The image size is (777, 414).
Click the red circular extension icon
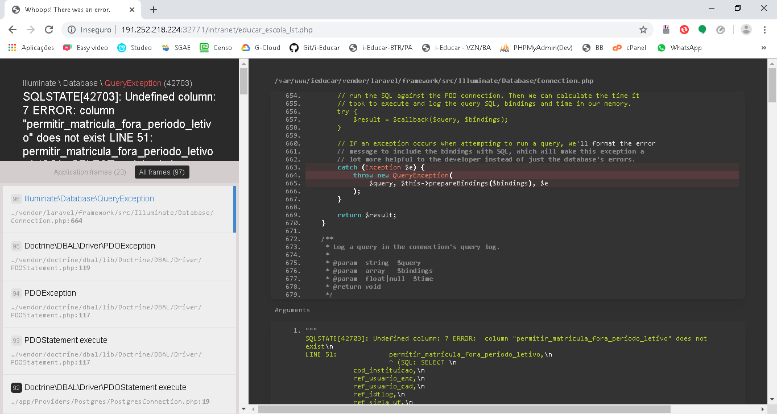pyautogui.click(x=684, y=30)
